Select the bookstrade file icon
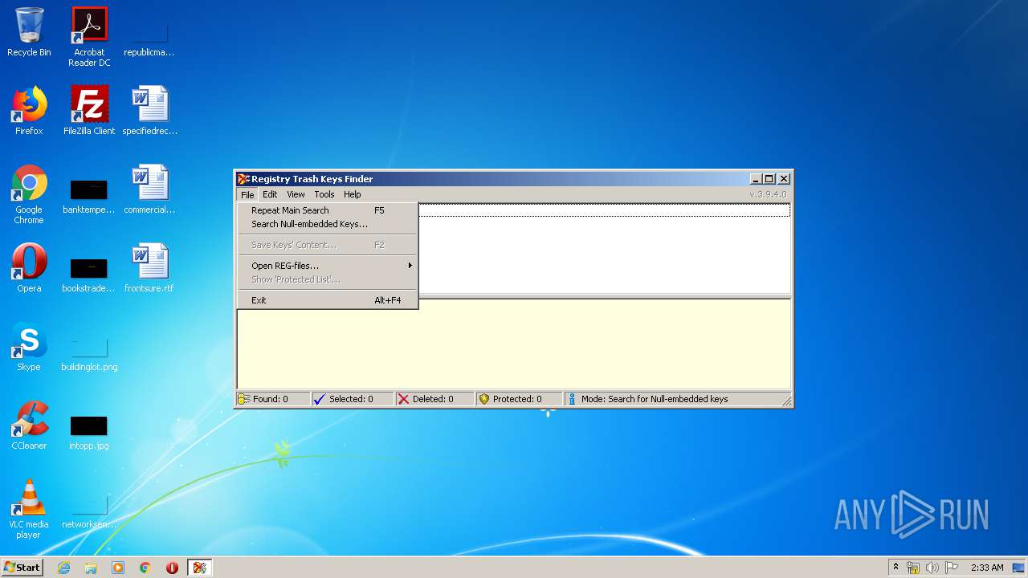This screenshot has height=578, width=1028. pos(89,273)
